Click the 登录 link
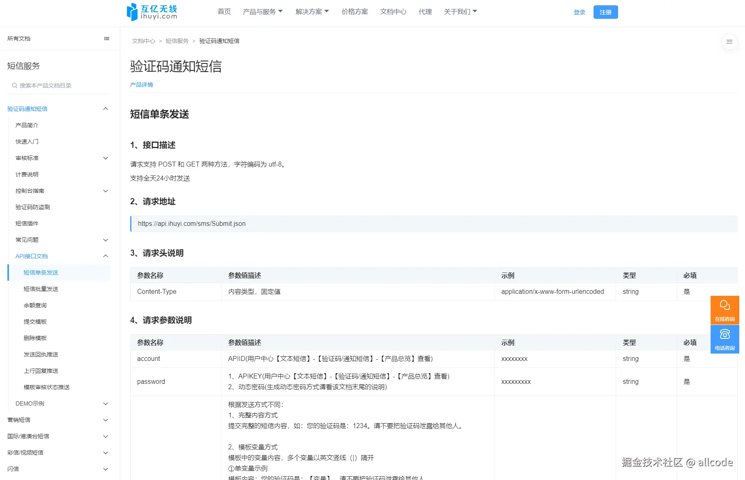The image size is (745, 480). [x=580, y=12]
